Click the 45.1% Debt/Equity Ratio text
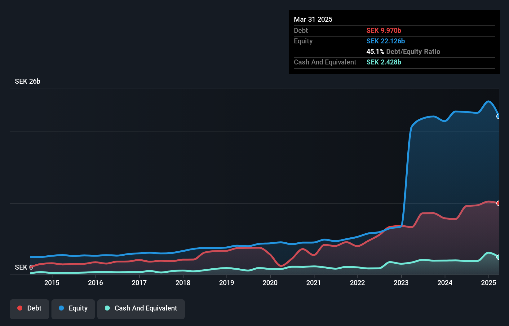Image resolution: width=509 pixels, height=326 pixels. coord(403,51)
